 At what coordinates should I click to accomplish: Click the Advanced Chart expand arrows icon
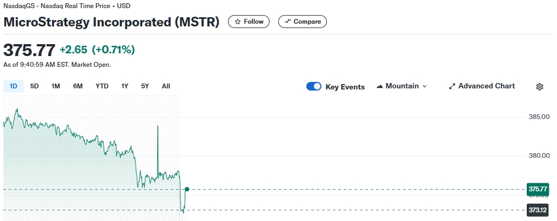(452, 86)
